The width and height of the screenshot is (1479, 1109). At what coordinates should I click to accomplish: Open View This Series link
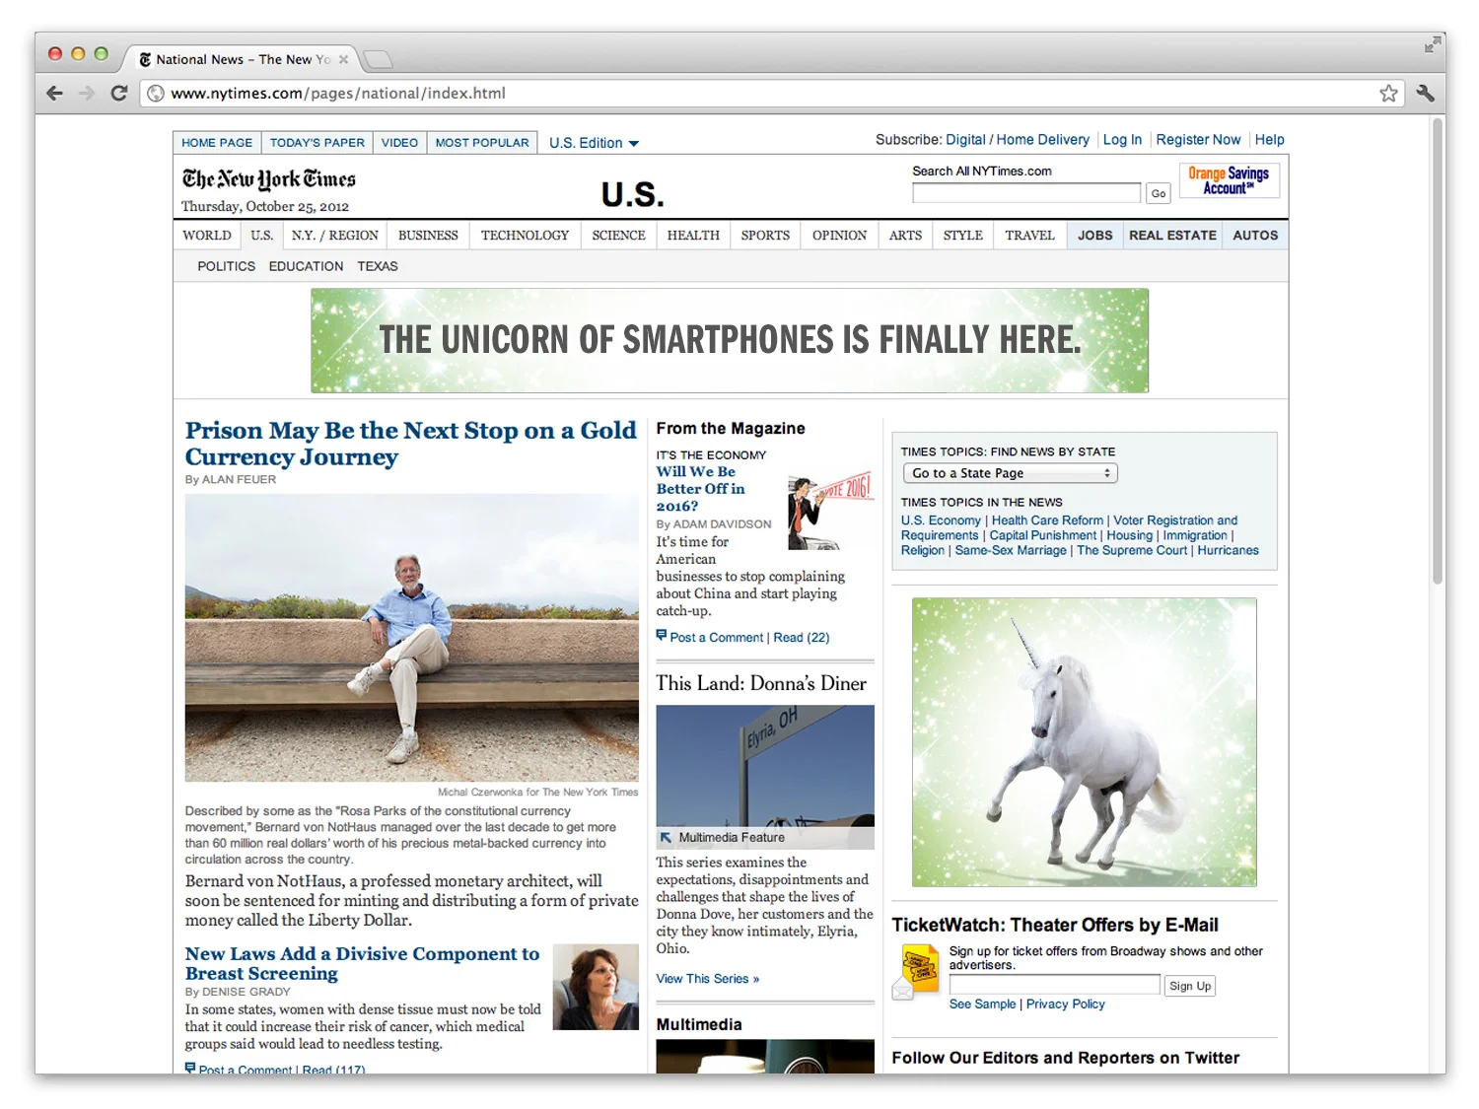tap(706, 979)
